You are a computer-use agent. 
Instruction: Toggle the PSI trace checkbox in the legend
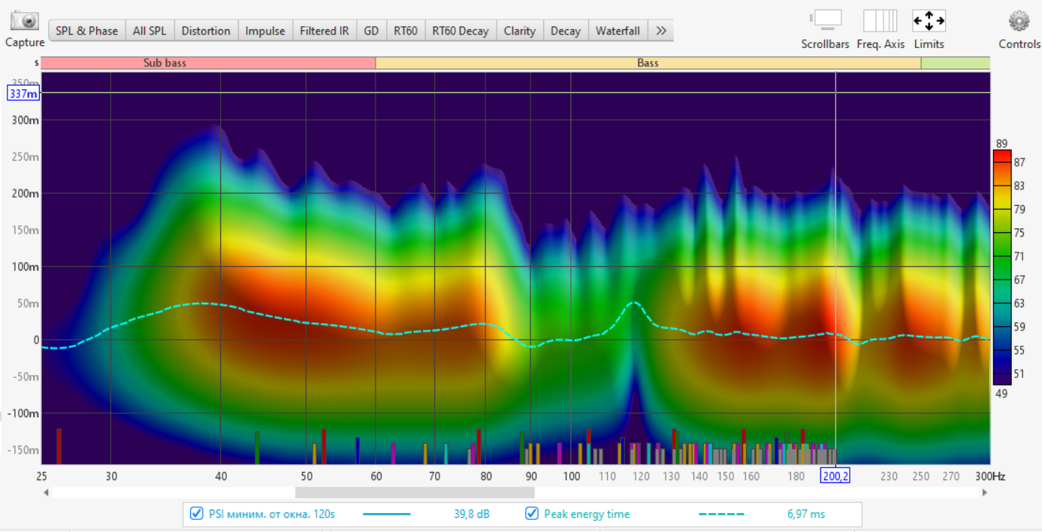[197, 514]
